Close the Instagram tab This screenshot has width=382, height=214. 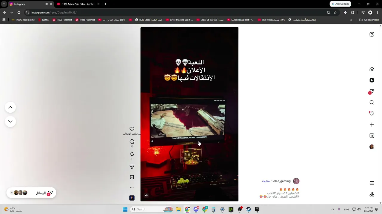51,4
